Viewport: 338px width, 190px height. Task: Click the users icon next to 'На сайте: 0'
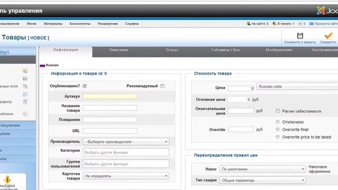[x=248, y=23]
